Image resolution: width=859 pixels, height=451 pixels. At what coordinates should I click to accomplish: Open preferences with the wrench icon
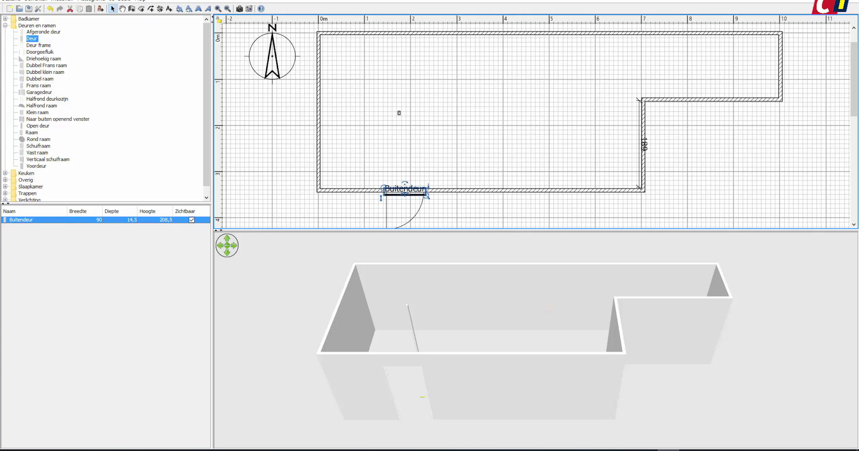38,9
